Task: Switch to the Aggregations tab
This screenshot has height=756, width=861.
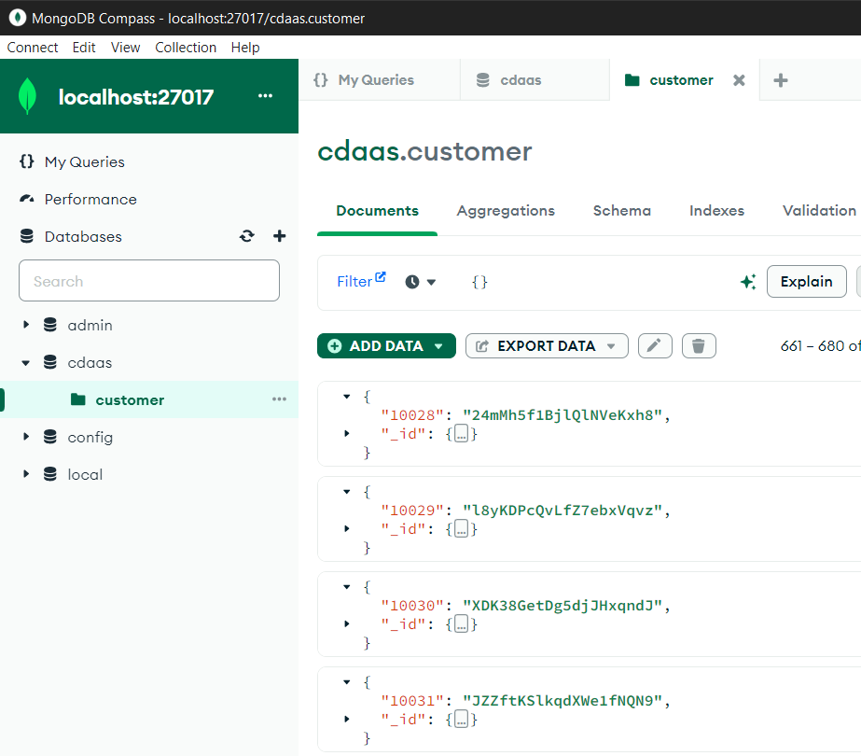Action: pos(506,210)
